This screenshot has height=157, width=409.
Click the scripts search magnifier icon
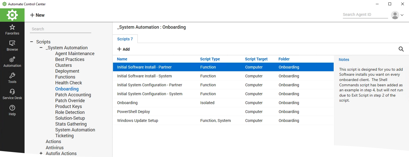(401, 49)
